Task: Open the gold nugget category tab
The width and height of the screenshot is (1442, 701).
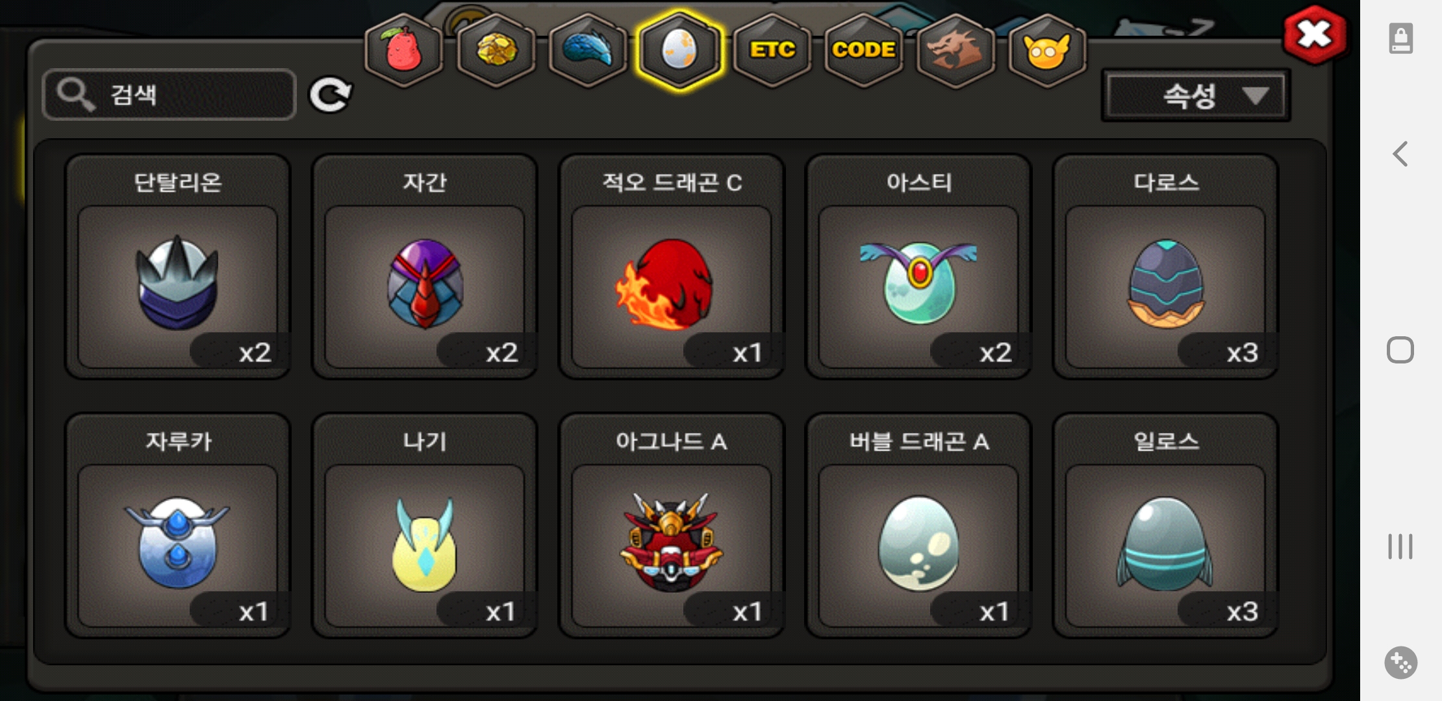Action: coord(496,50)
